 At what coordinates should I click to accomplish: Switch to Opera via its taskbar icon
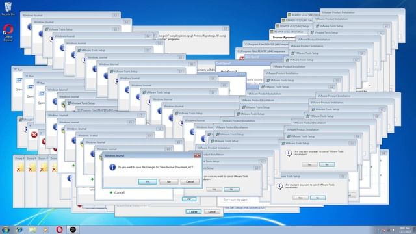(x=59, y=229)
